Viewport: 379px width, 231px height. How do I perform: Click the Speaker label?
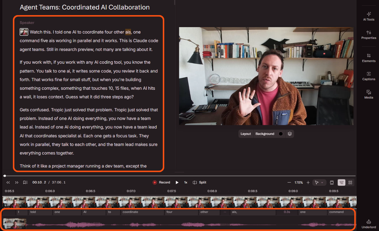coord(27,23)
